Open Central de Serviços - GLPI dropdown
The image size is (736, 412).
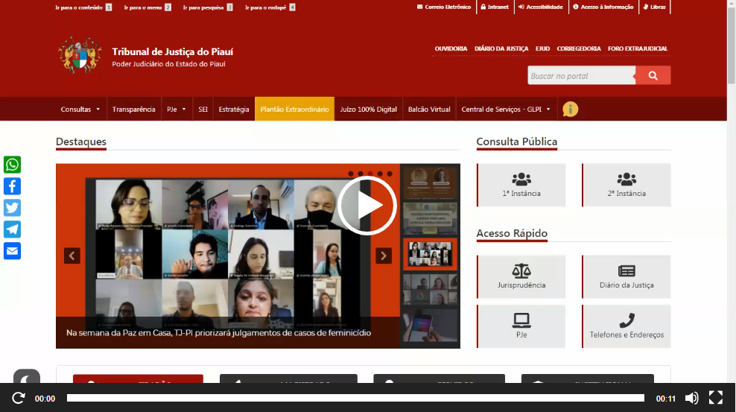(x=506, y=110)
